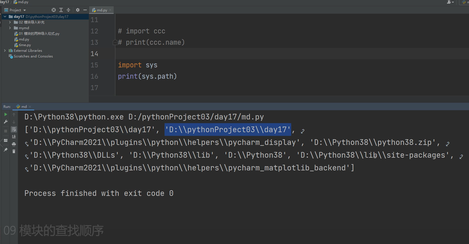Select Scratches and Consoles item
This screenshot has height=244, width=469.
(x=33, y=56)
